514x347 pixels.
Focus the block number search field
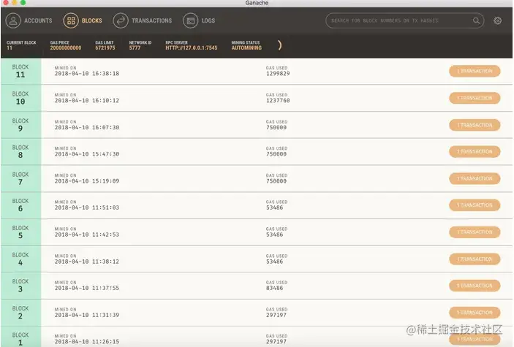point(404,20)
